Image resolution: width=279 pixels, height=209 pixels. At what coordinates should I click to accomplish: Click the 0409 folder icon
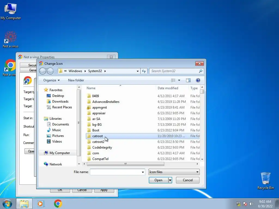[x=89, y=96]
